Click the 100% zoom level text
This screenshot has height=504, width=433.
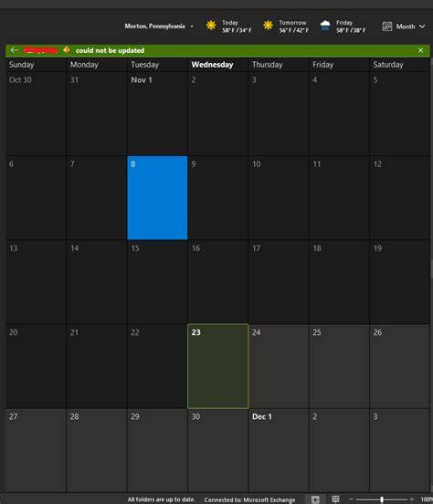click(x=427, y=499)
